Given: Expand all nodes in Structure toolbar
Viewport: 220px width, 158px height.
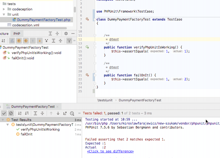Looking at the screenshot, I should pos(54,41).
